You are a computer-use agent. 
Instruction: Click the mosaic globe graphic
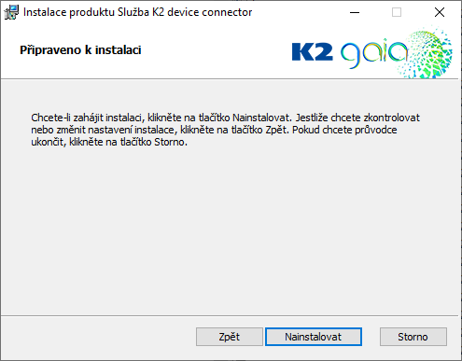[x=427, y=53]
